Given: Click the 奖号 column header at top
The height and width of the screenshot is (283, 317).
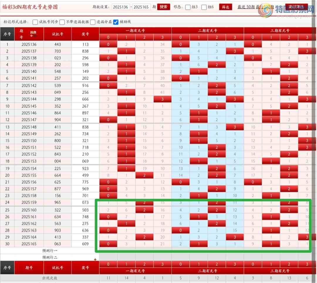Looking at the screenshot, I should click(85, 34).
